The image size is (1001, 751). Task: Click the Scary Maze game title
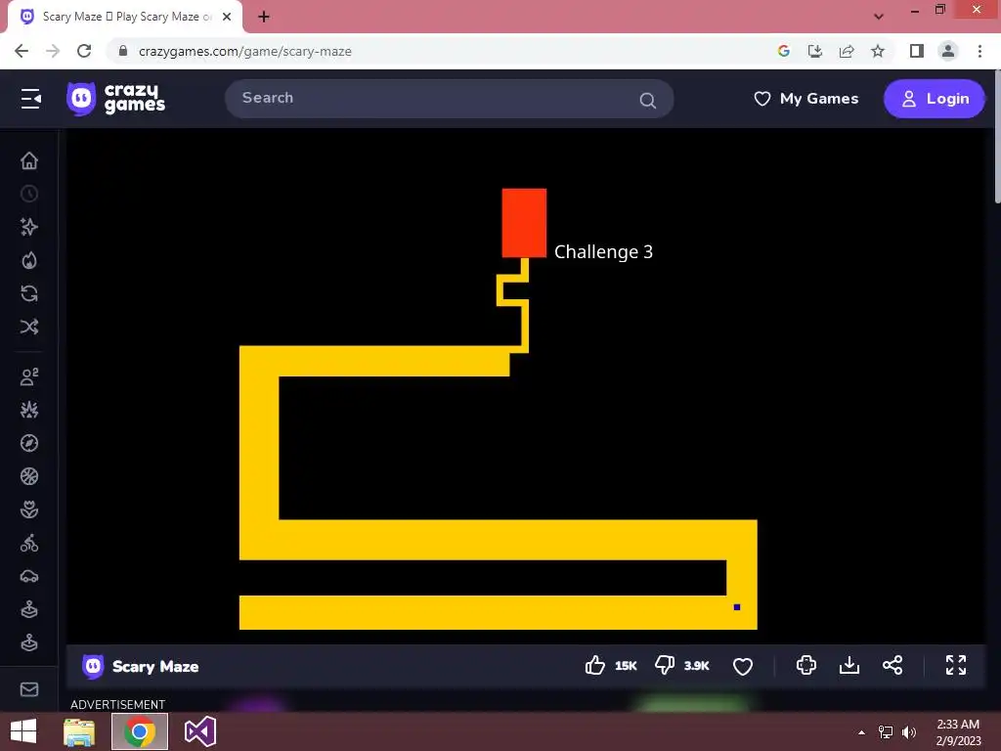155,666
